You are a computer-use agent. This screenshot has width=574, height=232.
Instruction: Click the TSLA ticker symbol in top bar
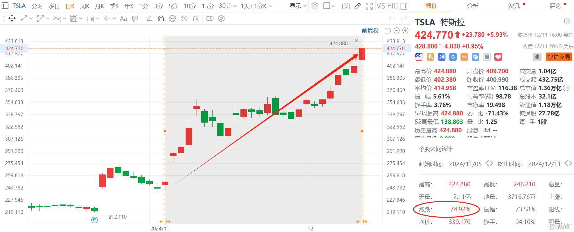click(19, 6)
